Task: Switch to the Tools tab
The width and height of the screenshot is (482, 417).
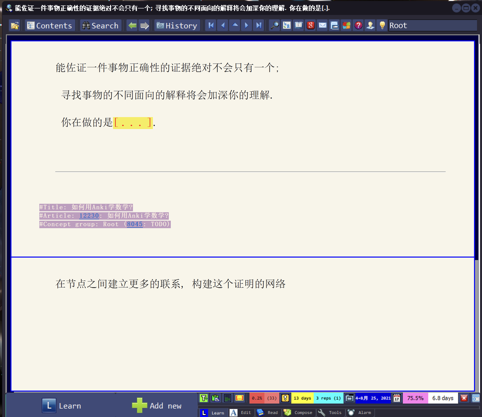Action: [330, 413]
